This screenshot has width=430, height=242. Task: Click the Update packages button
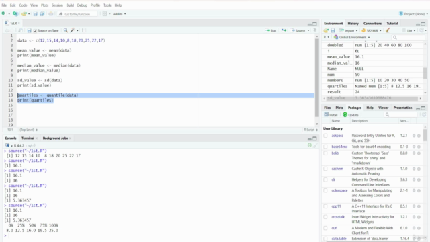(x=351, y=115)
